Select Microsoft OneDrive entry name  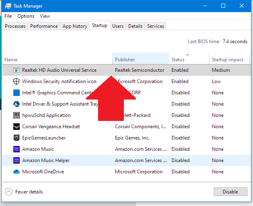tap(43, 172)
